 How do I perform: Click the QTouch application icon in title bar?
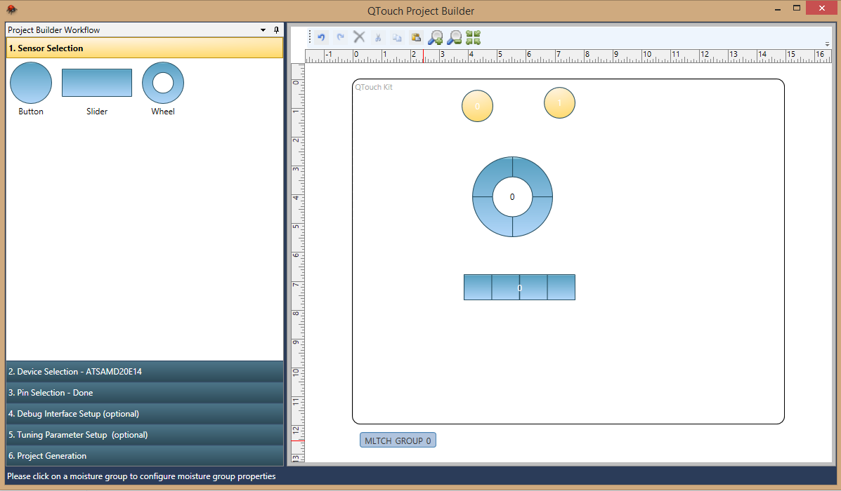[x=11, y=10]
